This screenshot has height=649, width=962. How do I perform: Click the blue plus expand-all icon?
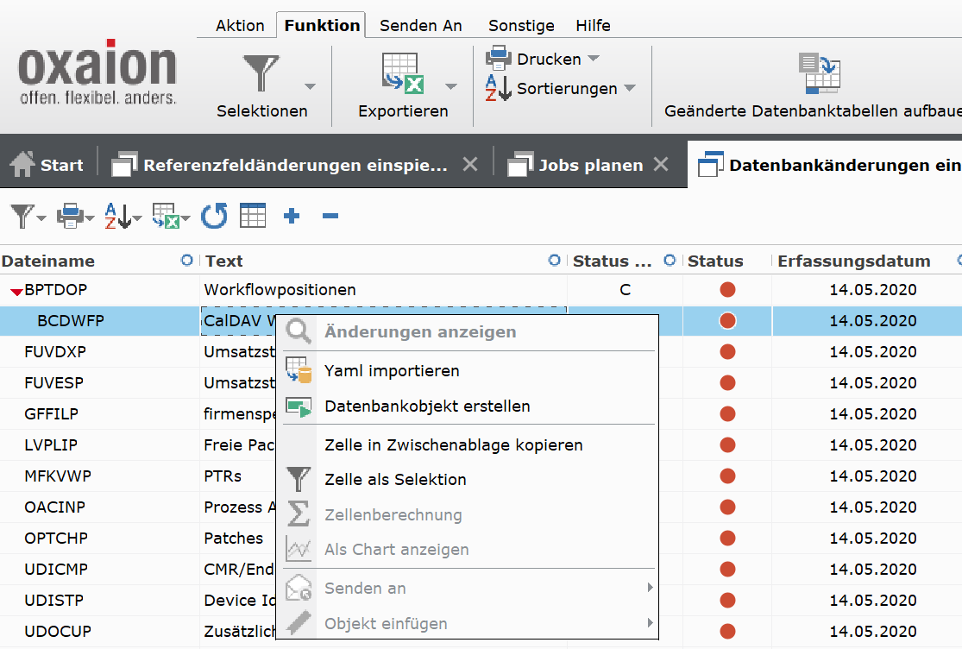coord(292,216)
